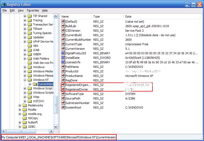Click the tree pane scroll up arrow
The height and width of the screenshot is (141, 204).
(56, 16)
